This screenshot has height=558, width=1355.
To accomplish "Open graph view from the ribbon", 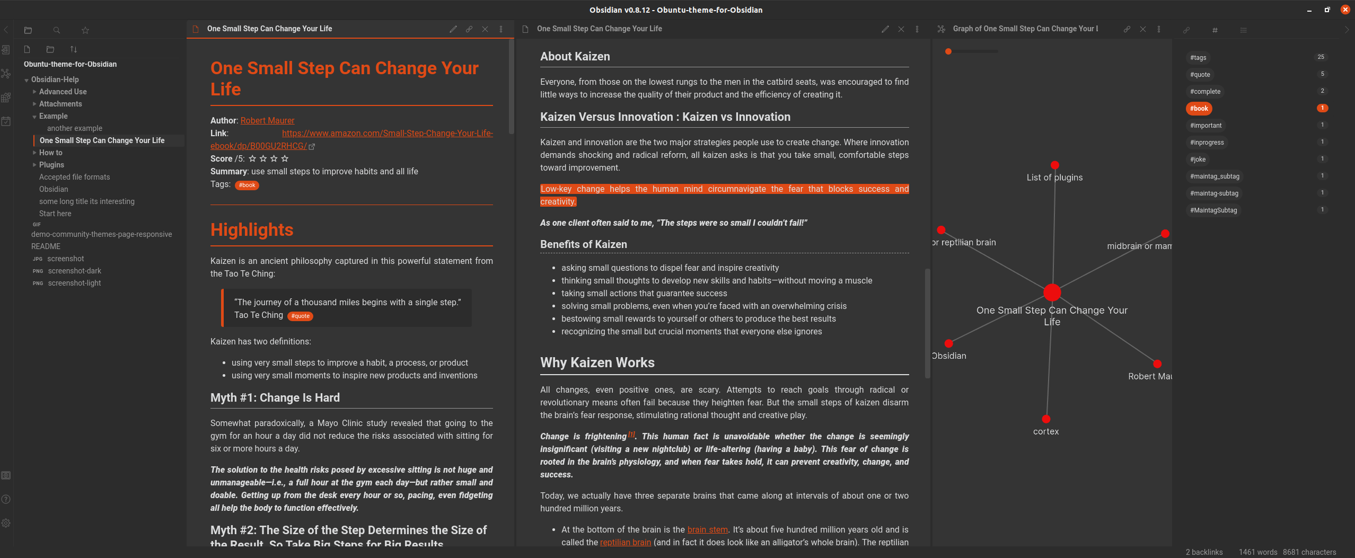I will [6, 74].
